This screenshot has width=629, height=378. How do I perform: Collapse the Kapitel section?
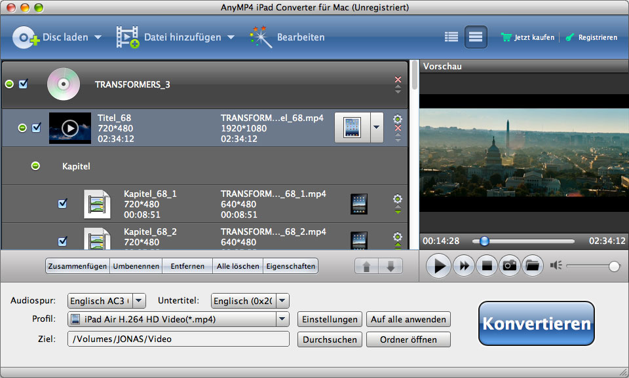coord(35,165)
